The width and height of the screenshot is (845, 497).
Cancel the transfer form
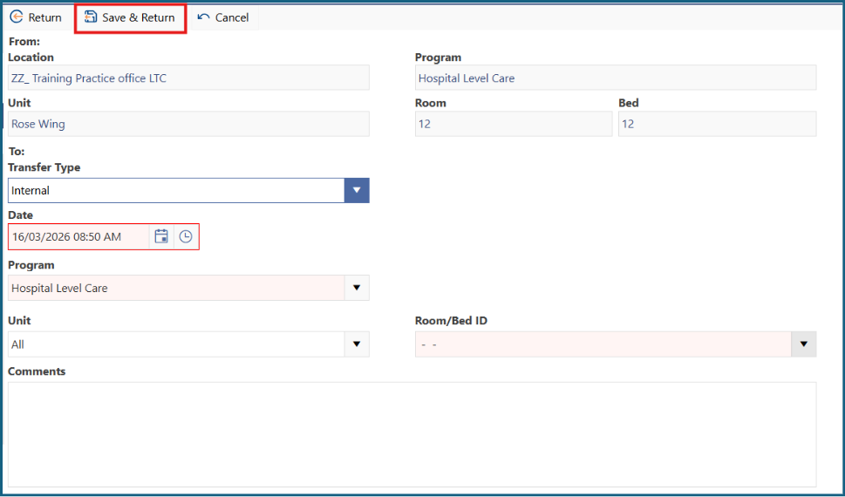[223, 17]
